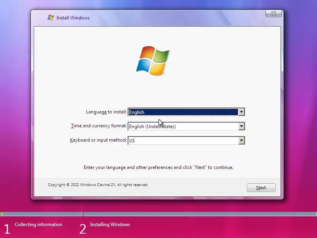The height and width of the screenshot is (238, 317).
Task: Click the 'Installing Windows' step label
Action: point(110,225)
